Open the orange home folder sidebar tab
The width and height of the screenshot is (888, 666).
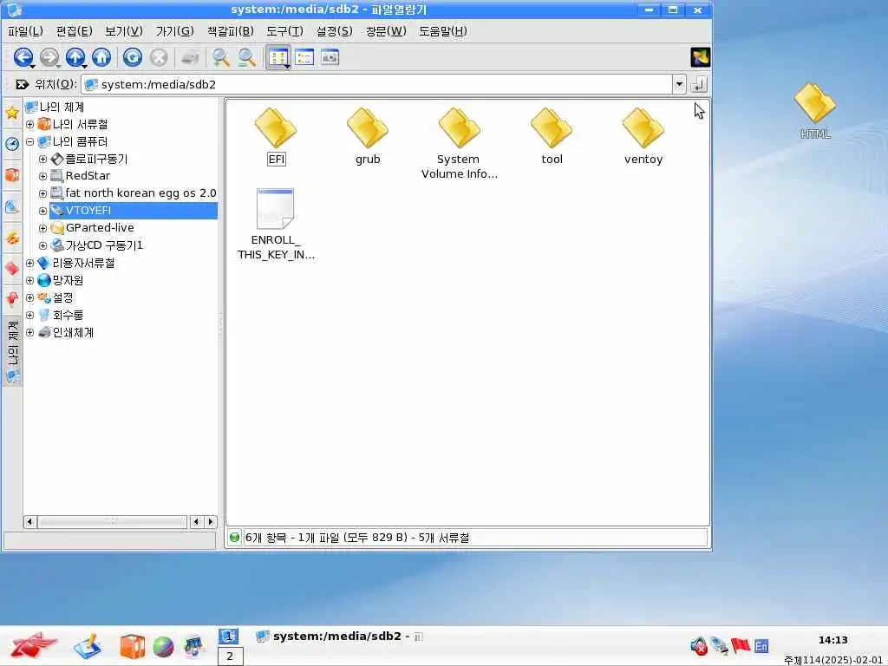point(12,174)
